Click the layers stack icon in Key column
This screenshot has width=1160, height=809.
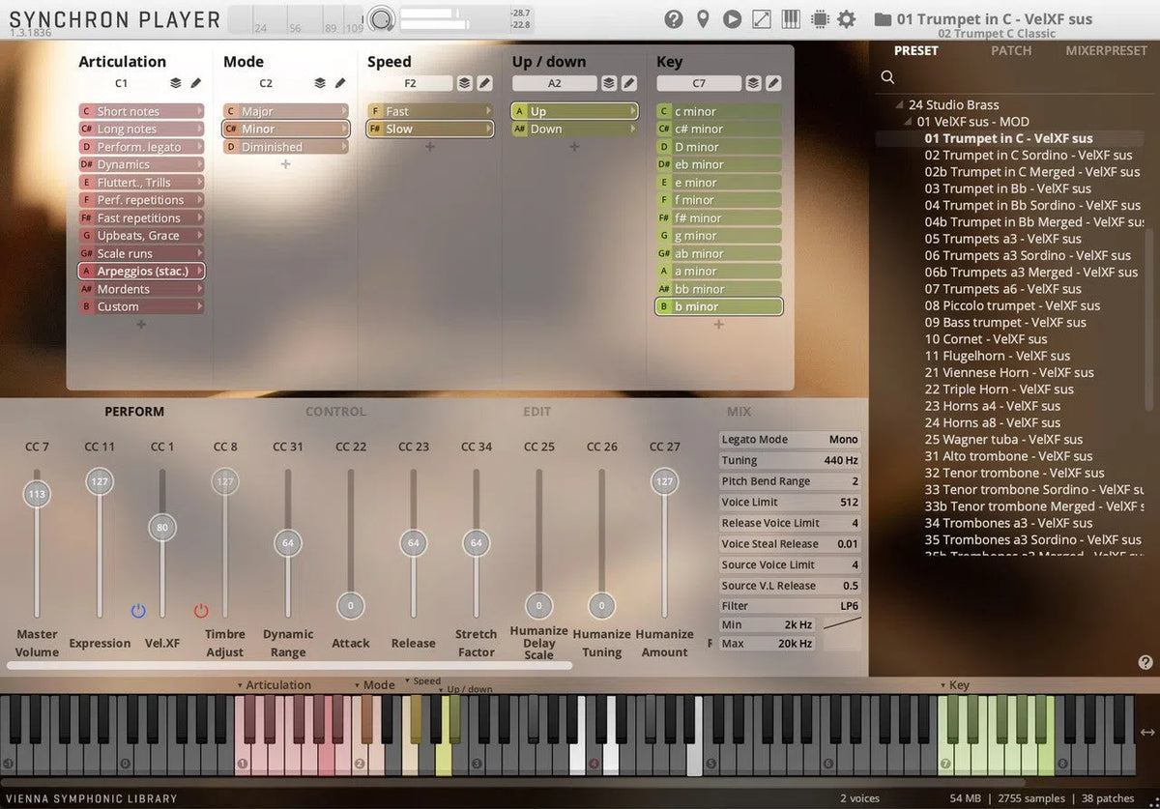(x=754, y=84)
